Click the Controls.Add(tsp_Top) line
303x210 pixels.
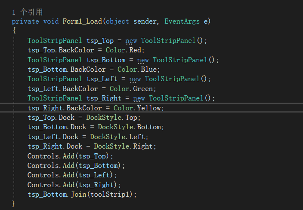70,156
